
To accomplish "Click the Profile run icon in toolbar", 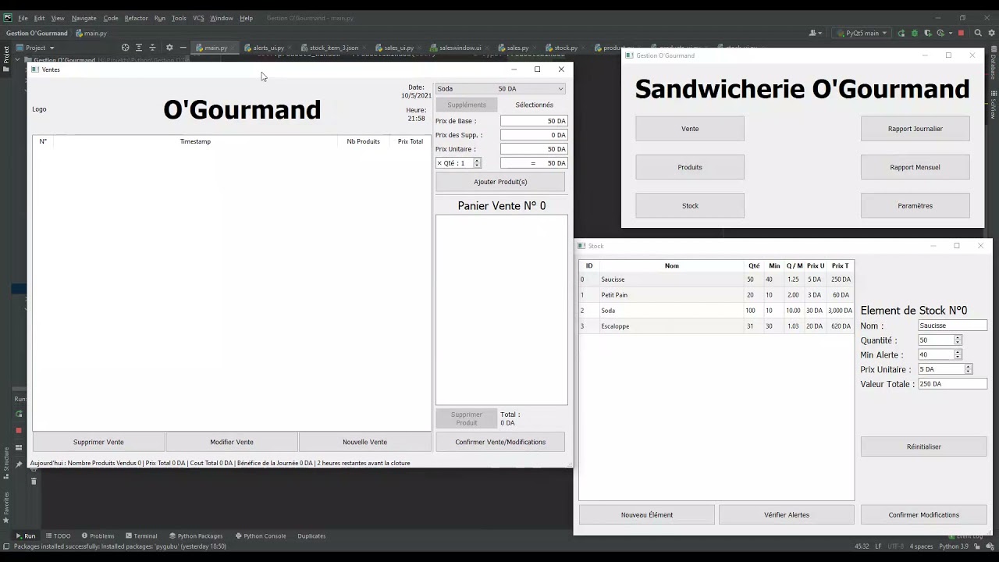I will click(x=940, y=34).
